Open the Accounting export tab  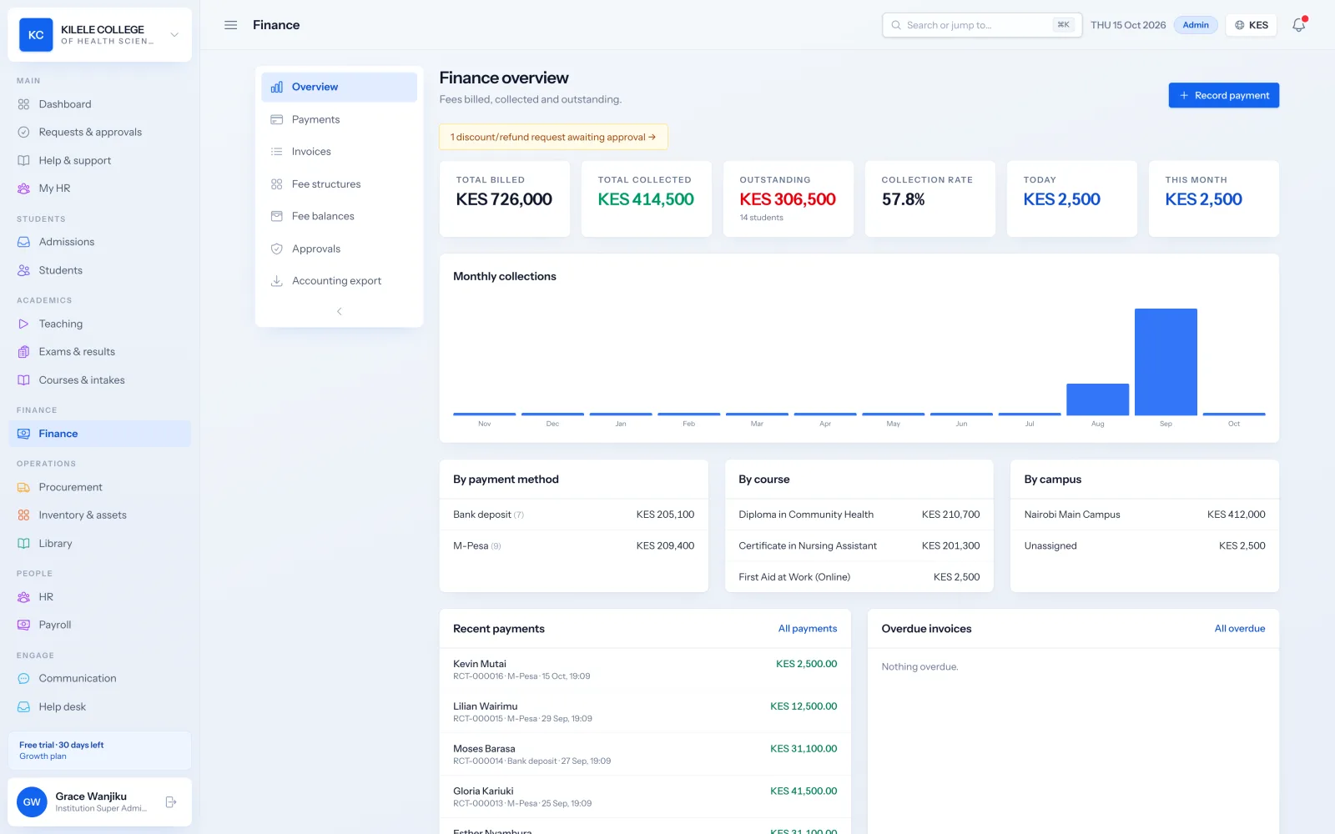[339, 281]
